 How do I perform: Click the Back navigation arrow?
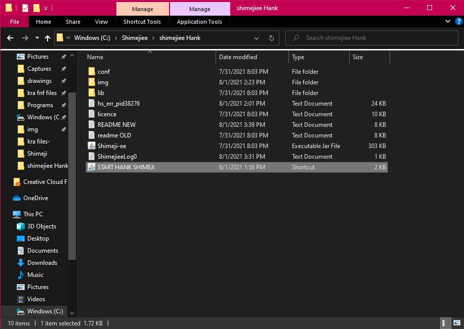click(10, 38)
